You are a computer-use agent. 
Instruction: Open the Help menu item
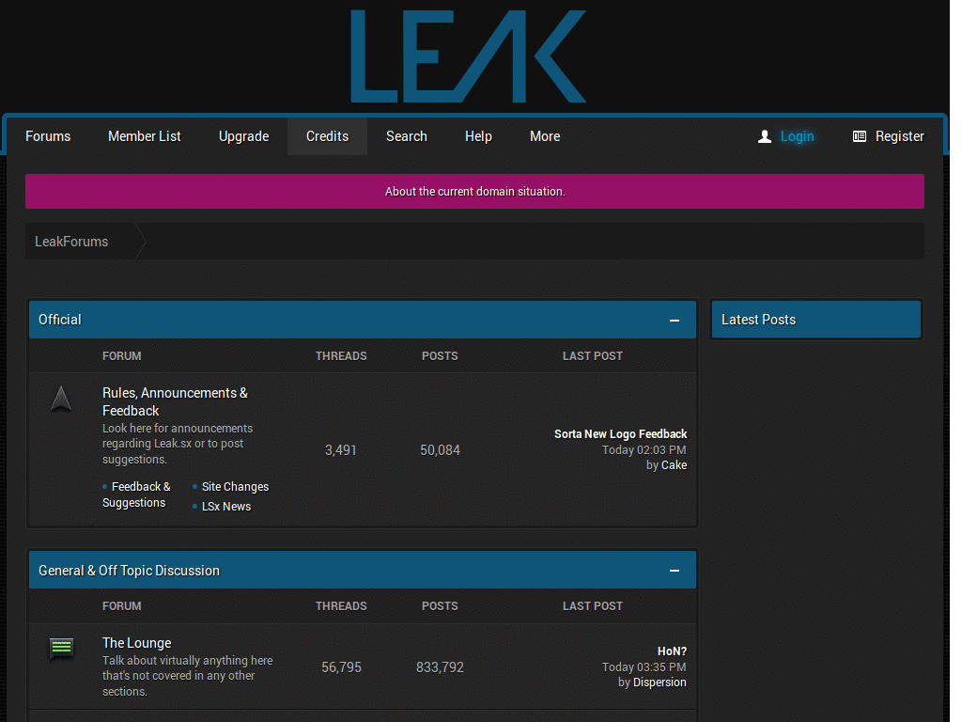click(x=478, y=136)
